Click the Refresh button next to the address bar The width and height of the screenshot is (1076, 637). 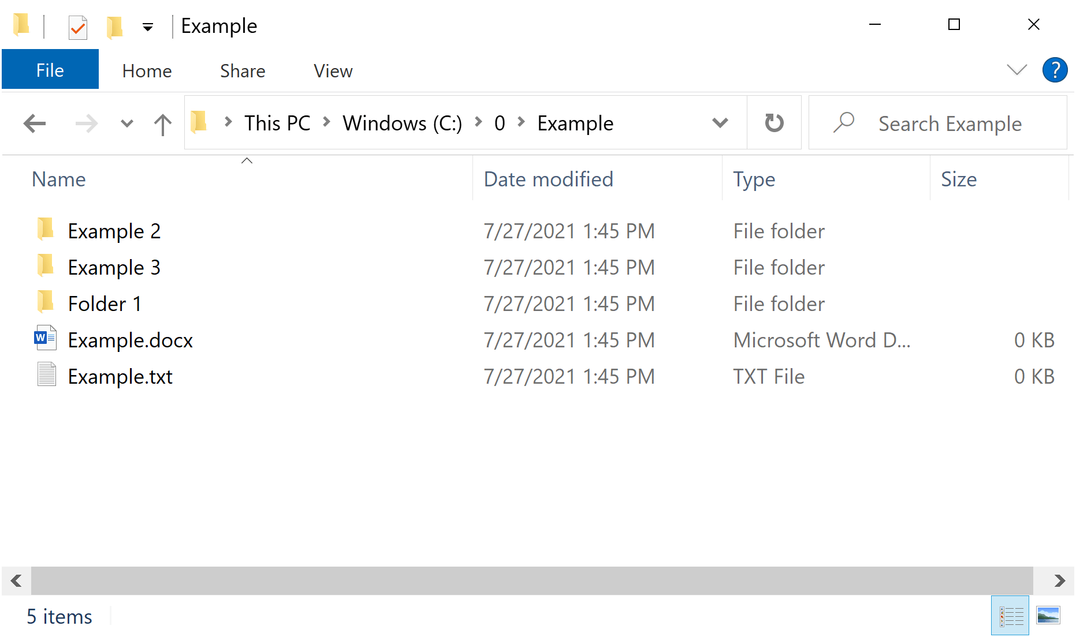(x=774, y=122)
